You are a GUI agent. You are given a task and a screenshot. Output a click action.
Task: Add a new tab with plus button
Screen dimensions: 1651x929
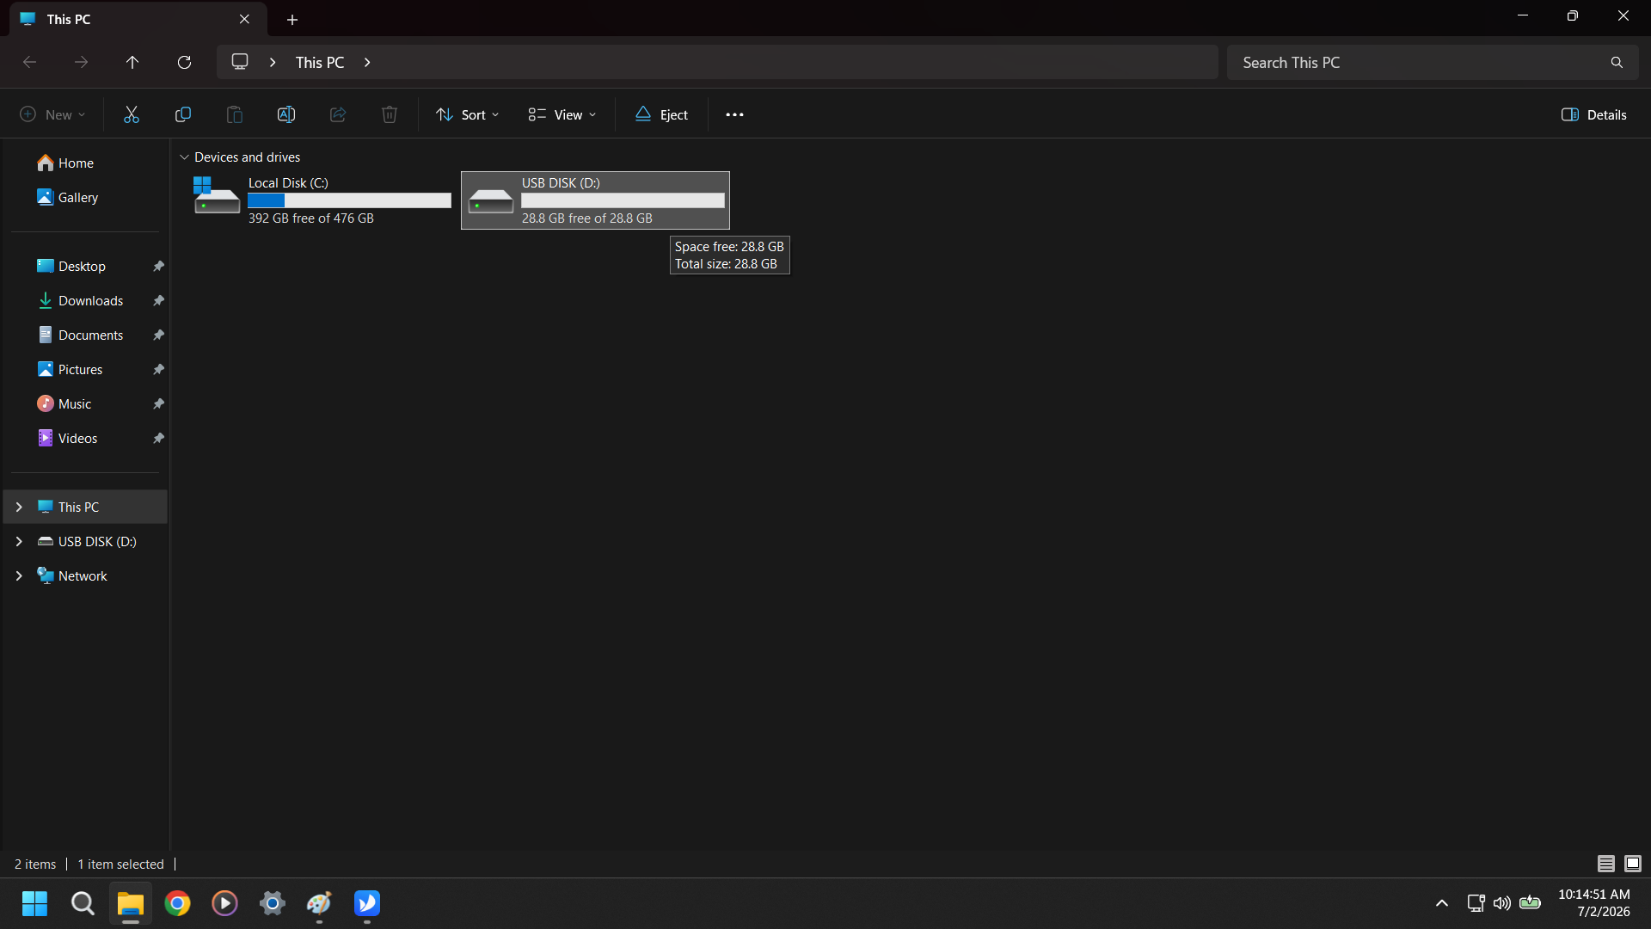[x=292, y=19]
